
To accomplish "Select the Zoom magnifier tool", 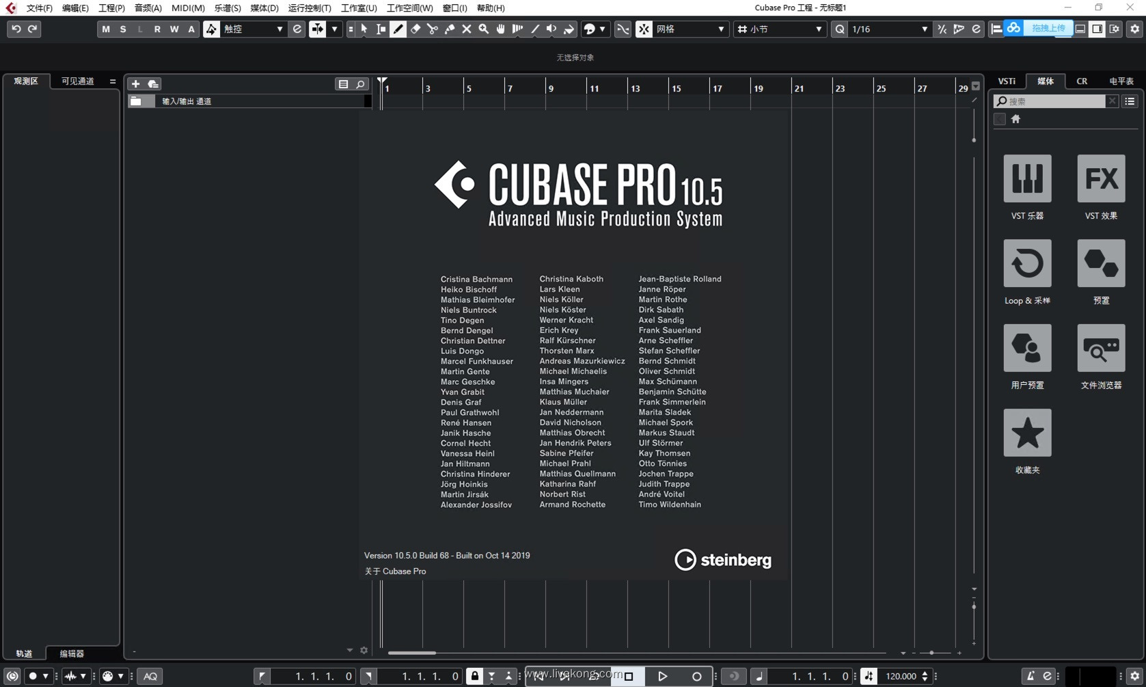I will point(483,29).
